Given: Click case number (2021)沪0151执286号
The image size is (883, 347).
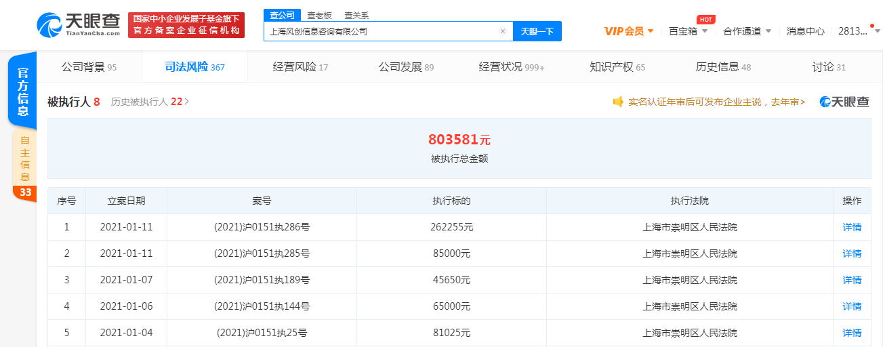Looking at the screenshot, I should [x=262, y=227].
